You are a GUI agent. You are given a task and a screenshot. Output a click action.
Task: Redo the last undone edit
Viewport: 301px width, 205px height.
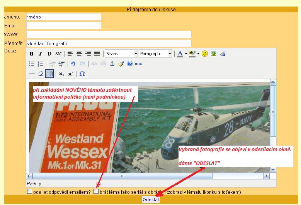pyautogui.click(x=82, y=64)
